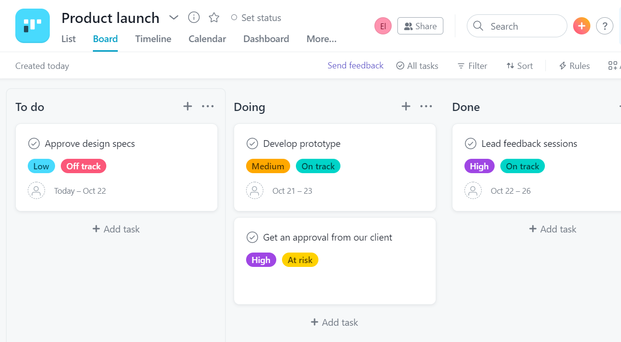Star the Product launch project
The height and width of the screenshot is (342, 621).
(x=214, y=17)
